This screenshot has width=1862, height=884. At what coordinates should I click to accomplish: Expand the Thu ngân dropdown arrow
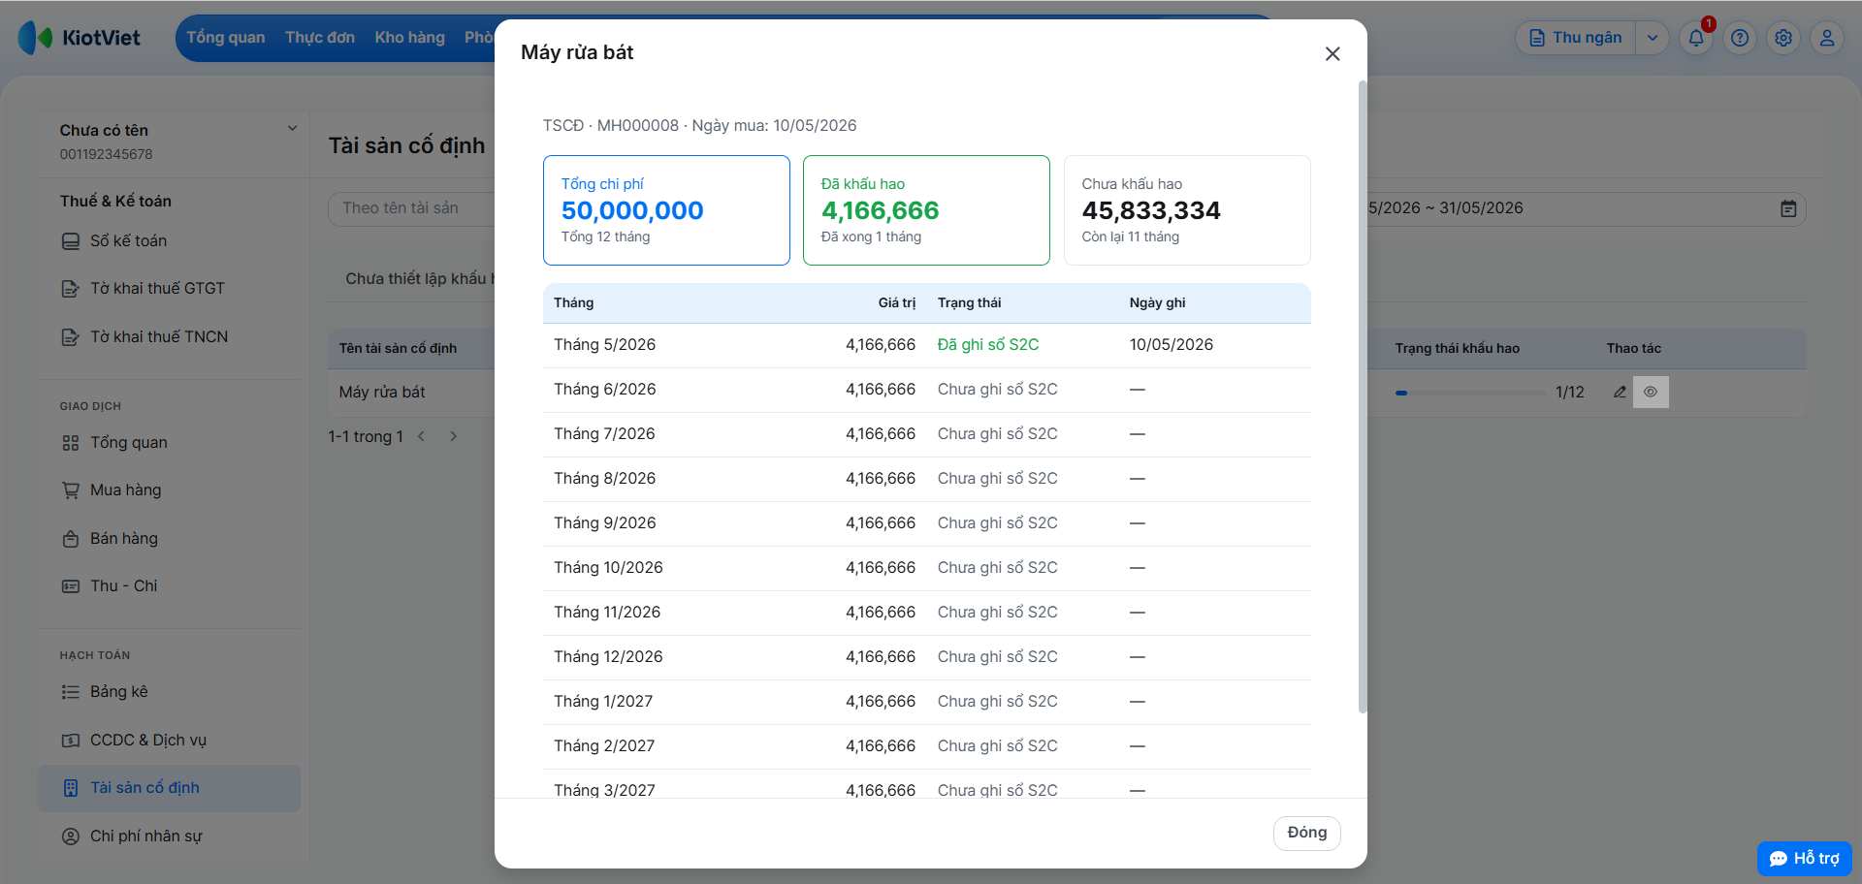point(1653,38)
